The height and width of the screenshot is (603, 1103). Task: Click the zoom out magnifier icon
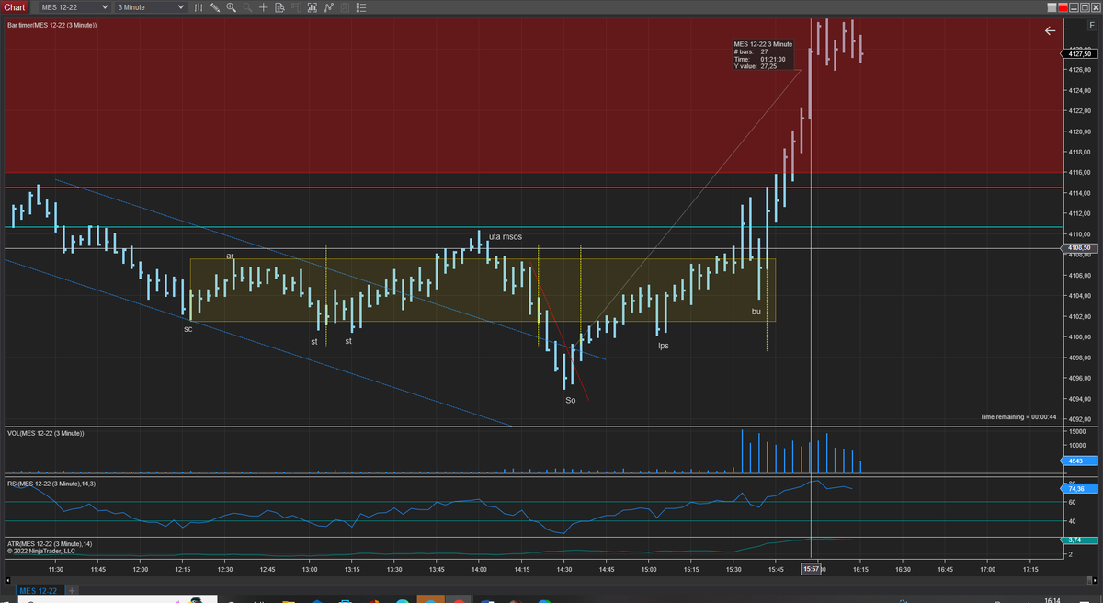click(247, 7)
